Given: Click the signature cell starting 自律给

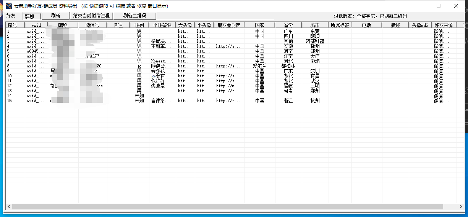Looking at the screenshot, I should pyautogui.click(x=162, y=101).
